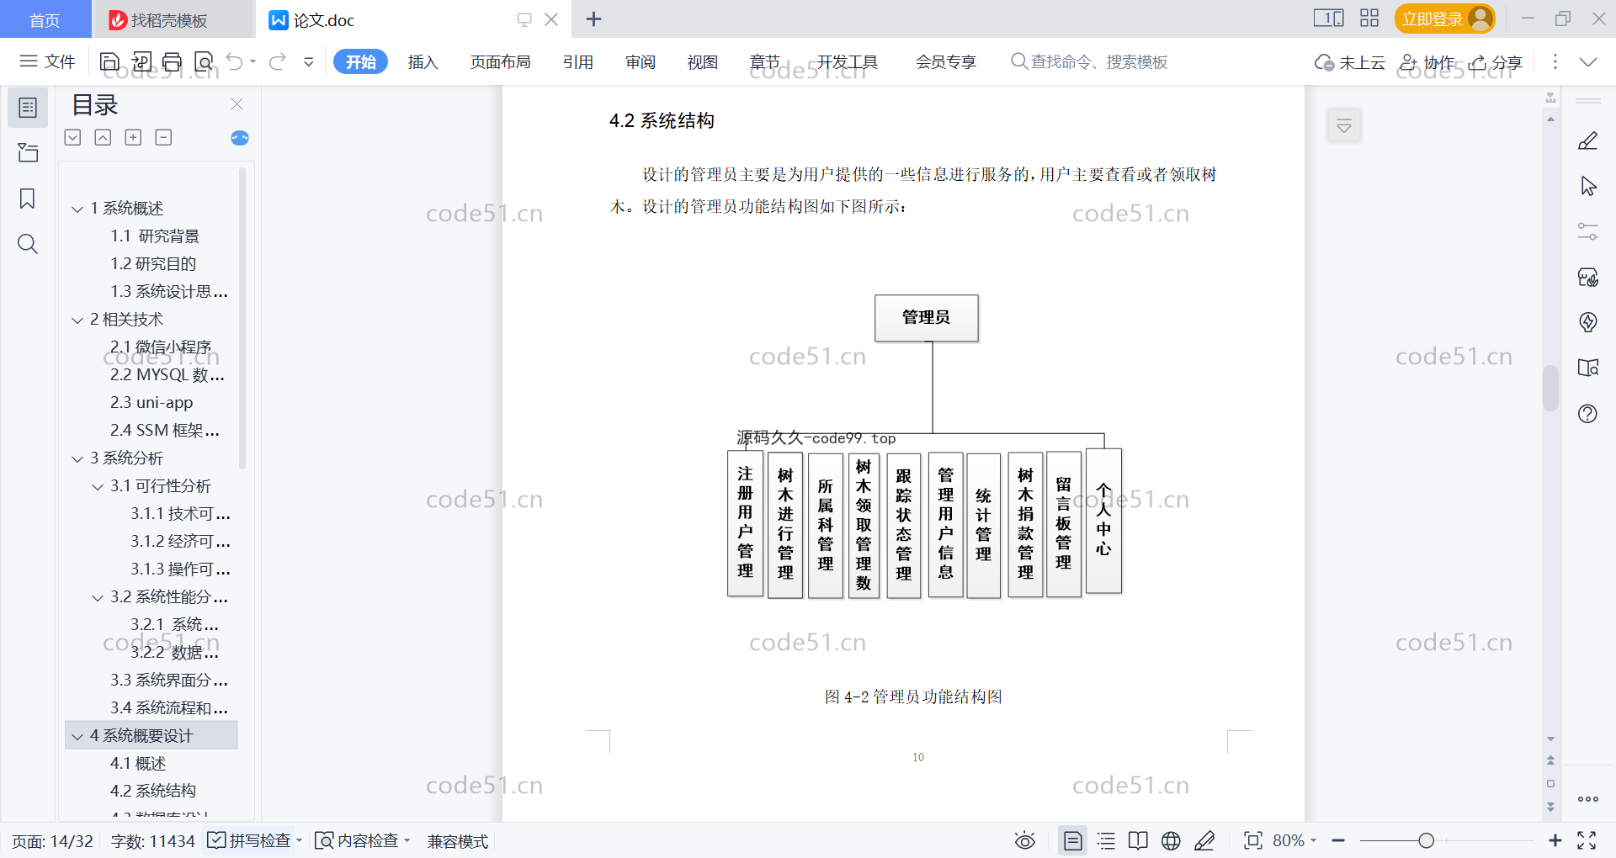Image resolution: width=1616 pixels, height=858 pixels.
Task: Click collapse-all-levels icon in TOC panel
Action: (x=103, y=137)
